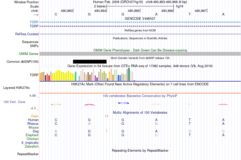Click the Rhesus lighter A base under G
The image size is (241, 160).
coord(89,124)
